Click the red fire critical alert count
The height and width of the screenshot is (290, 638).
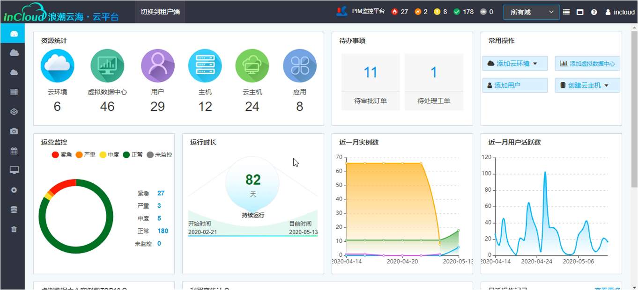click(x=400, y=12)
